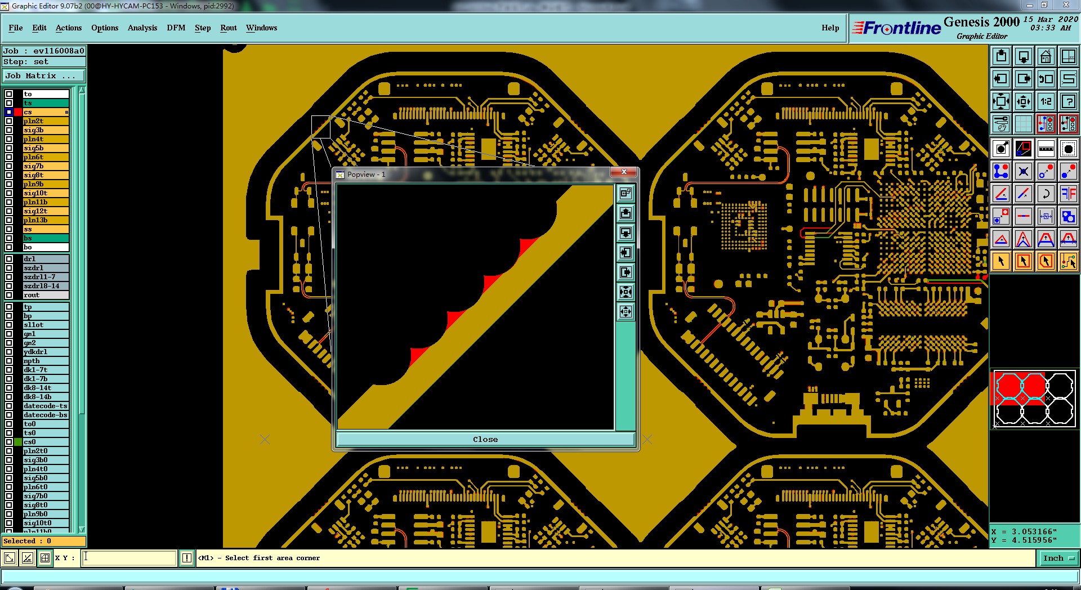Image resolution: width=1081 pixels, height=590 pixels.
Task: Click Close button in Popview window
Action: click(485, 440)
